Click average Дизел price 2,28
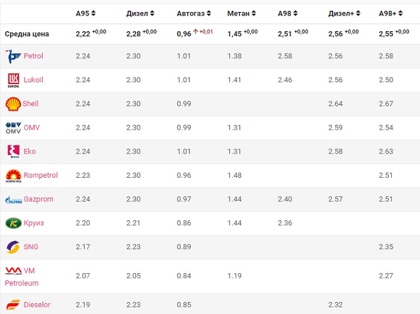Image resolution: width=420 pixels, height=314 pixels. [x=133, y=34]
